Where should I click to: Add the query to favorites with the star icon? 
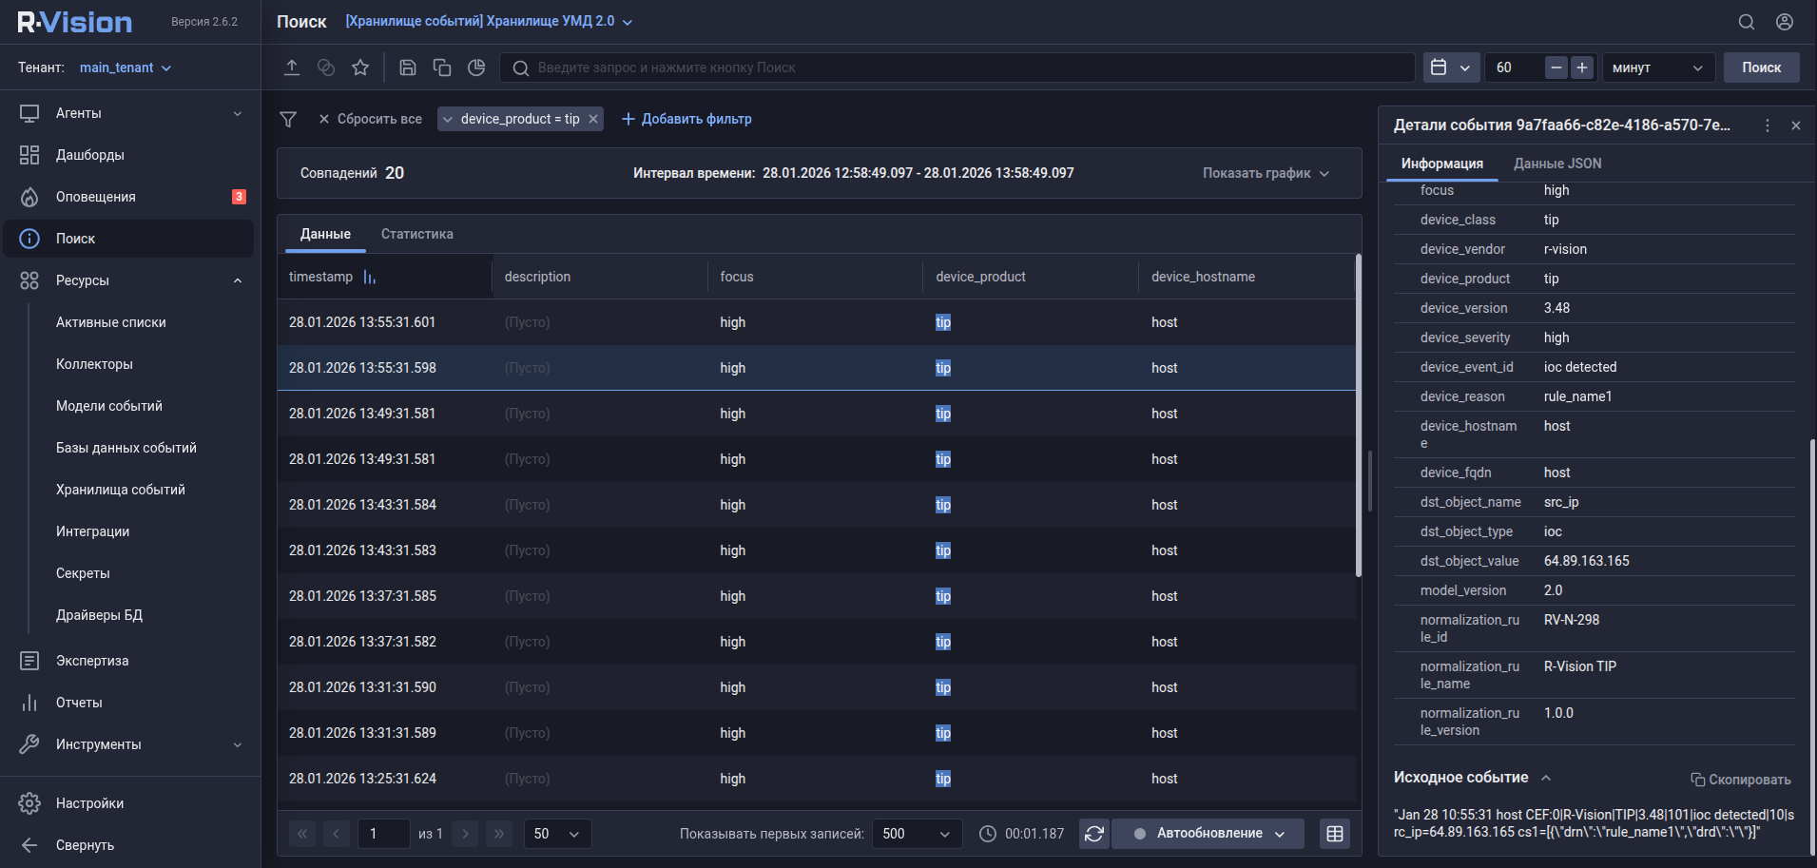coord(360,68)
